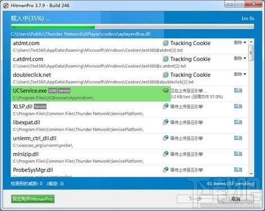
Task: Click the Tracking Cookie icon for c.atdmt.com
Action: [166, 59]
